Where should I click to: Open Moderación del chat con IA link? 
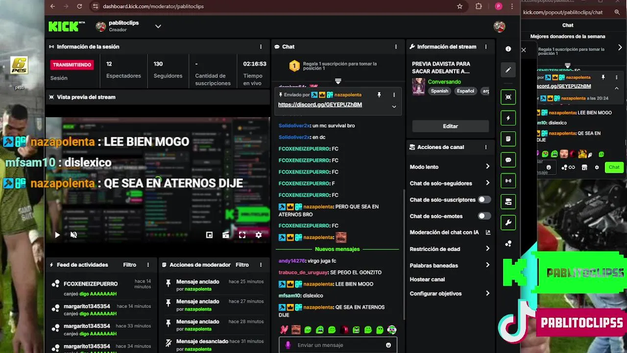[450, 232]
